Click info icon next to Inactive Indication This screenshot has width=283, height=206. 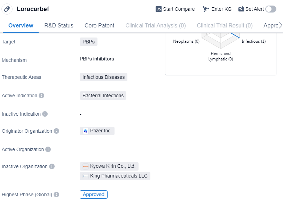pyautogui.click(x=45, y=114)
